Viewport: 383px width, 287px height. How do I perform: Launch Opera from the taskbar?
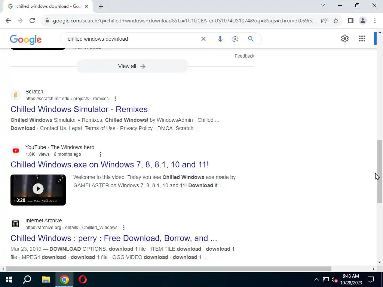pos(83,280)
